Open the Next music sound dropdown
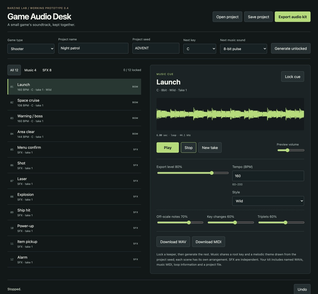This screenshot has width=318, height=294. tap(243, 49)
